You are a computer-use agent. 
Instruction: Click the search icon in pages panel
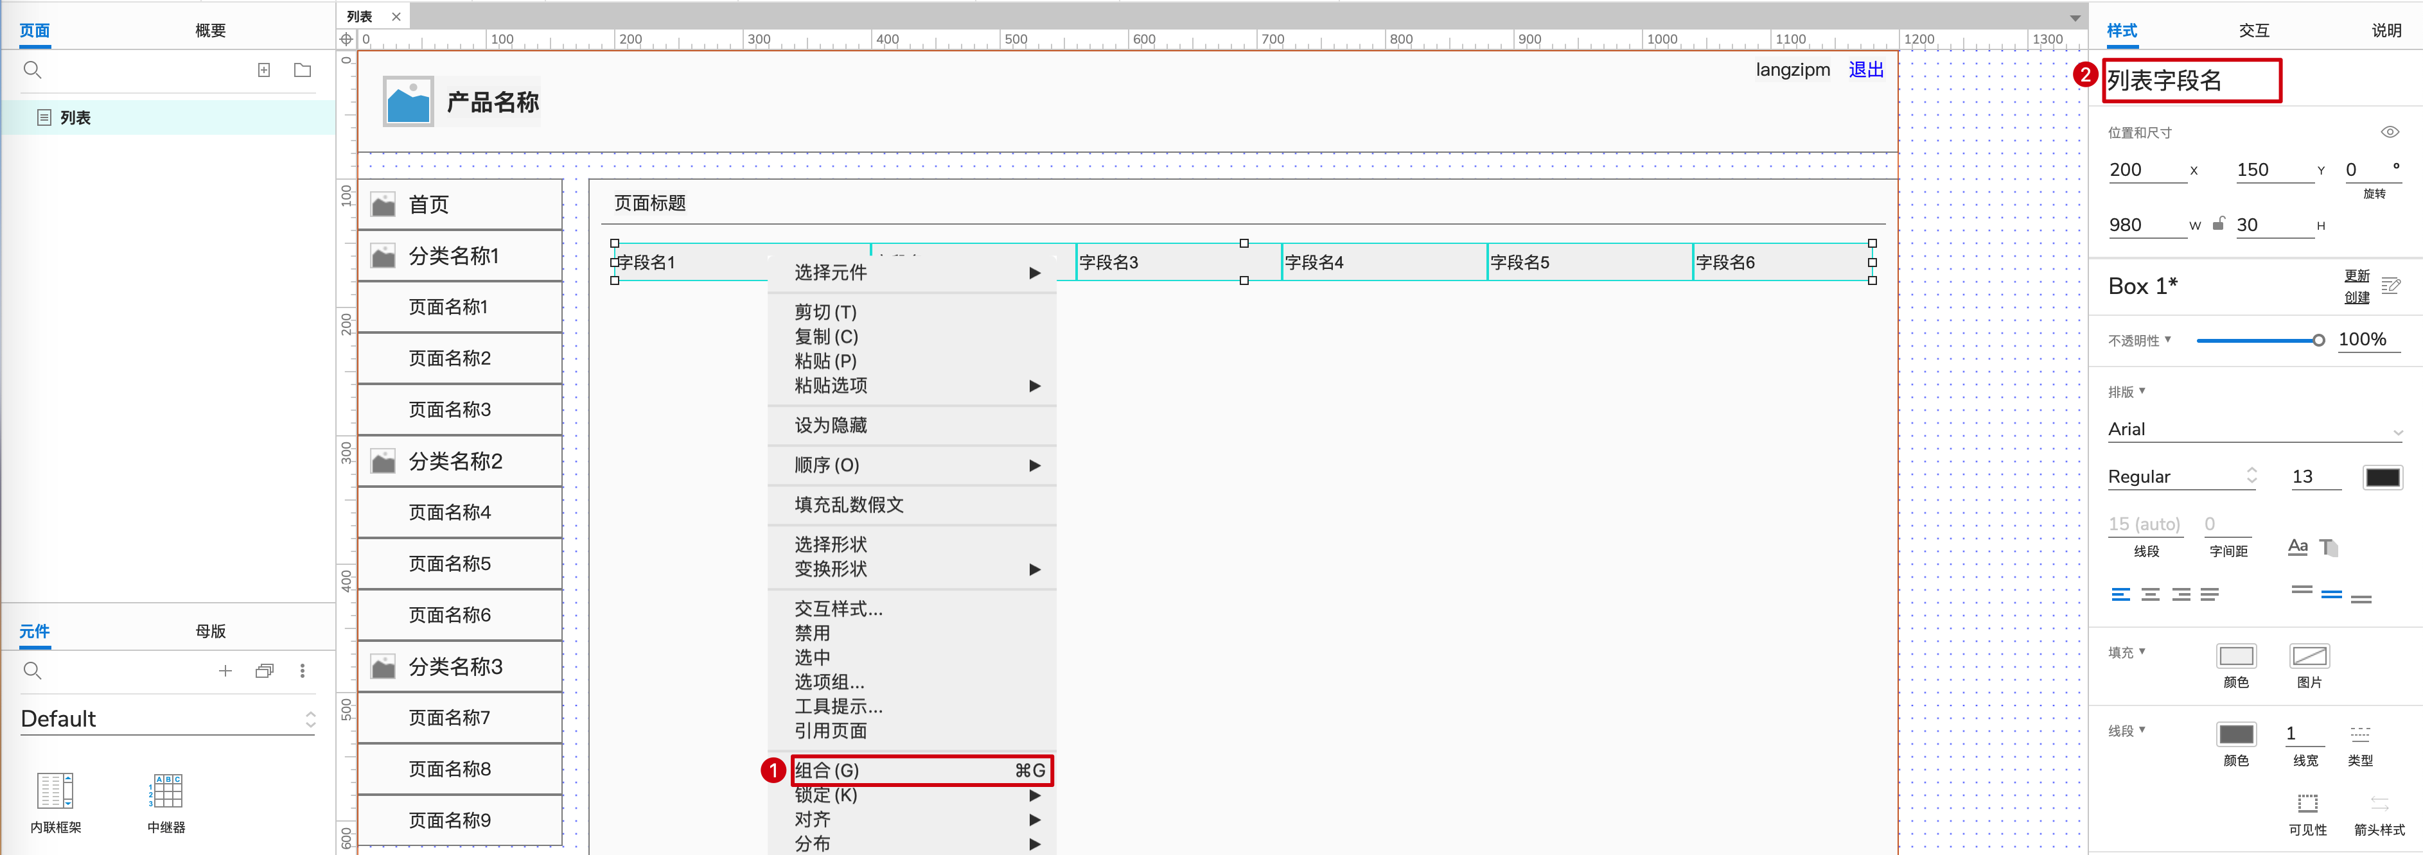32,69
